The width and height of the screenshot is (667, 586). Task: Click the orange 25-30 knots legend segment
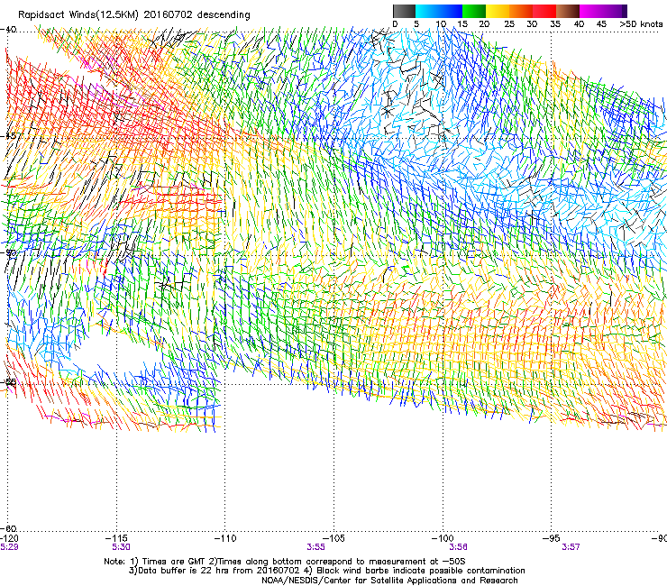tap(521, 11)
